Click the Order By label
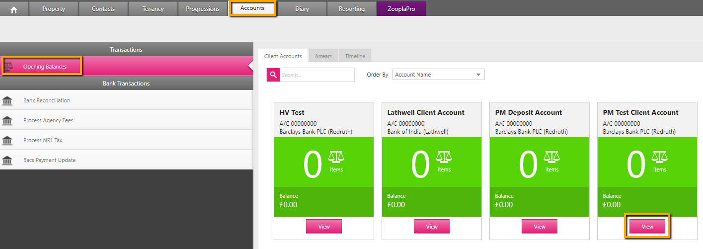 [378, 75]
